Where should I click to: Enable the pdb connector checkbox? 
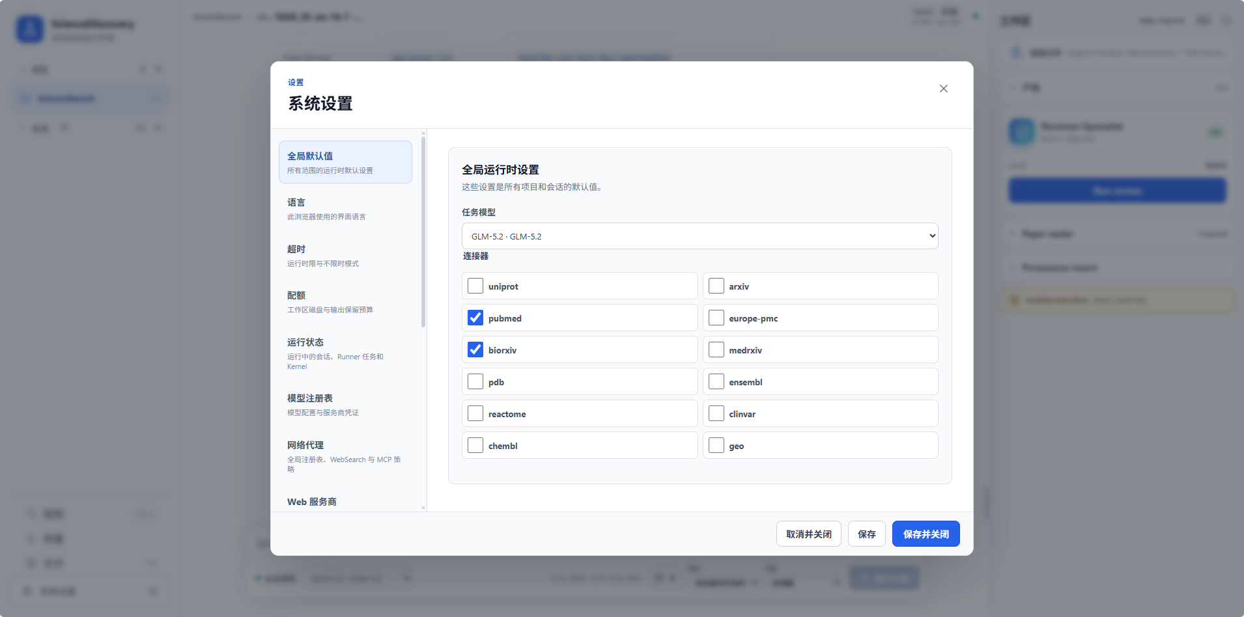475,381
